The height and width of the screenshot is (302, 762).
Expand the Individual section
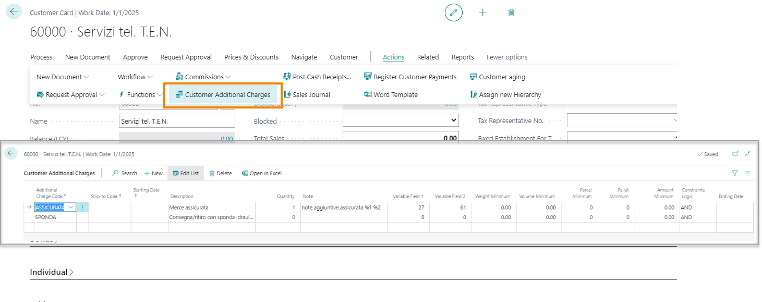click(x=52, y=272)
